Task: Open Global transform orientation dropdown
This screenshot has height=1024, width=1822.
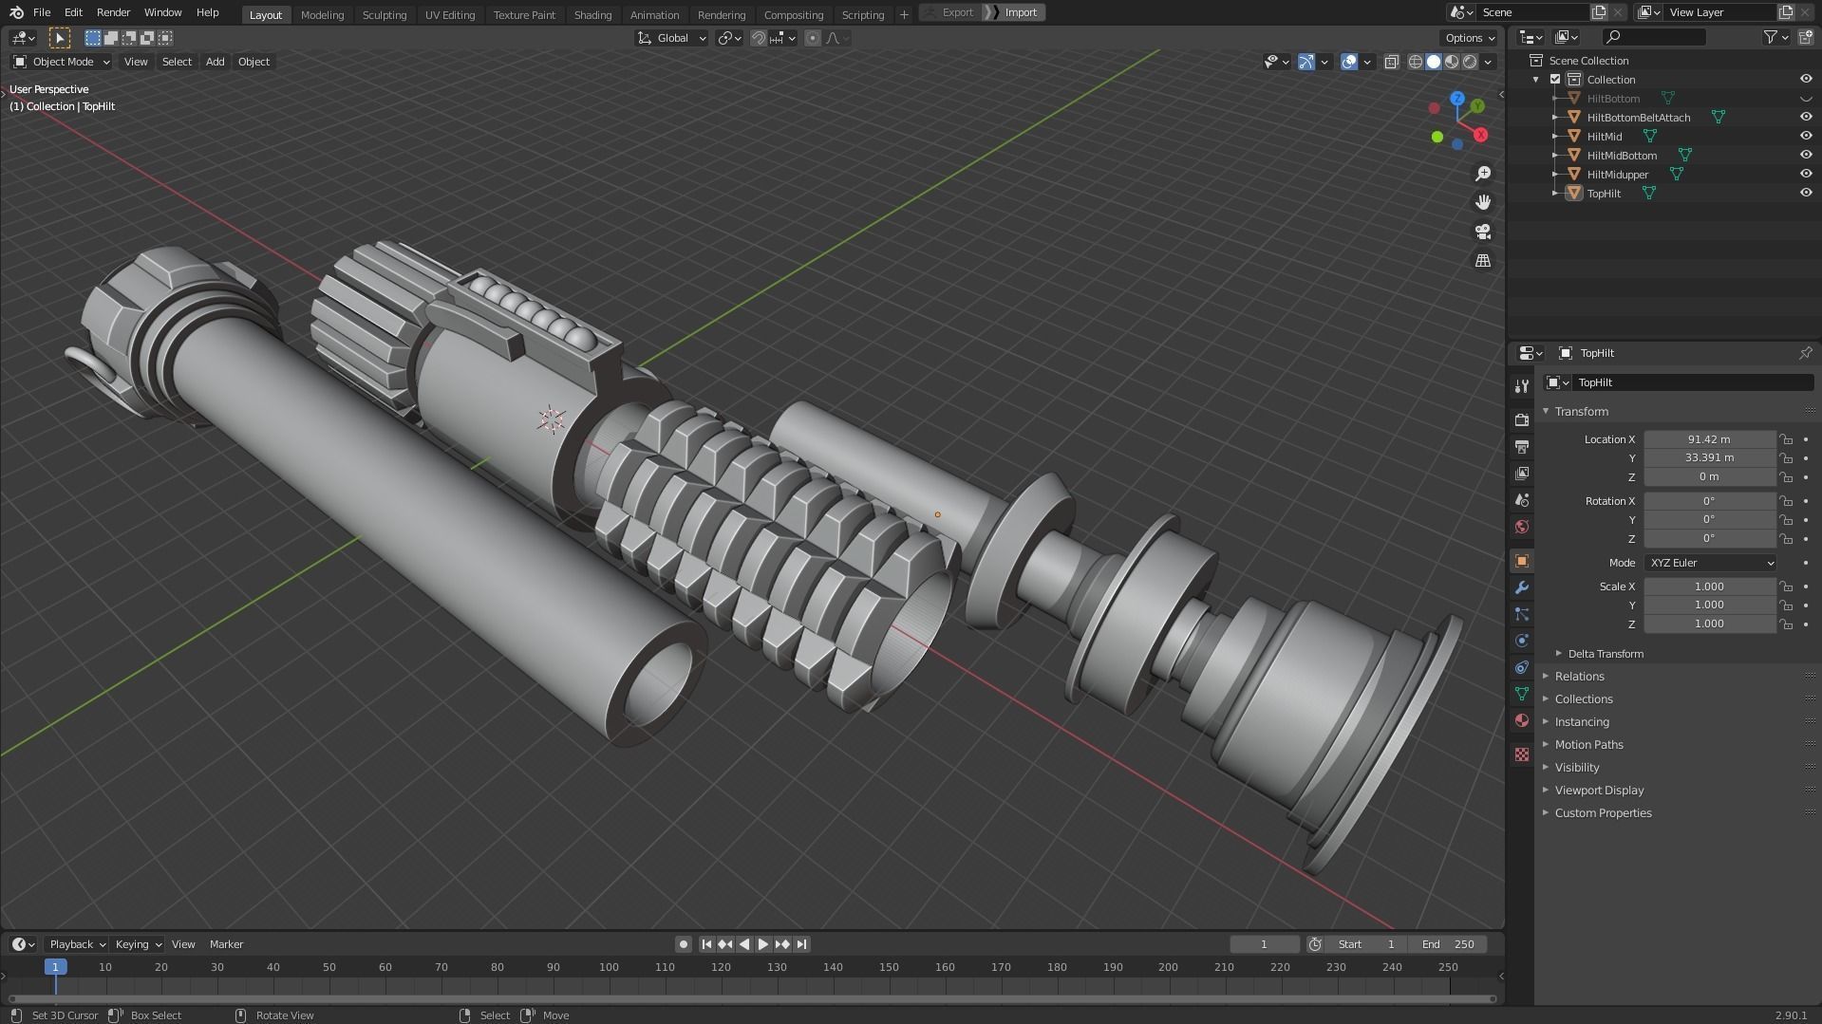Action: [671, 38]
